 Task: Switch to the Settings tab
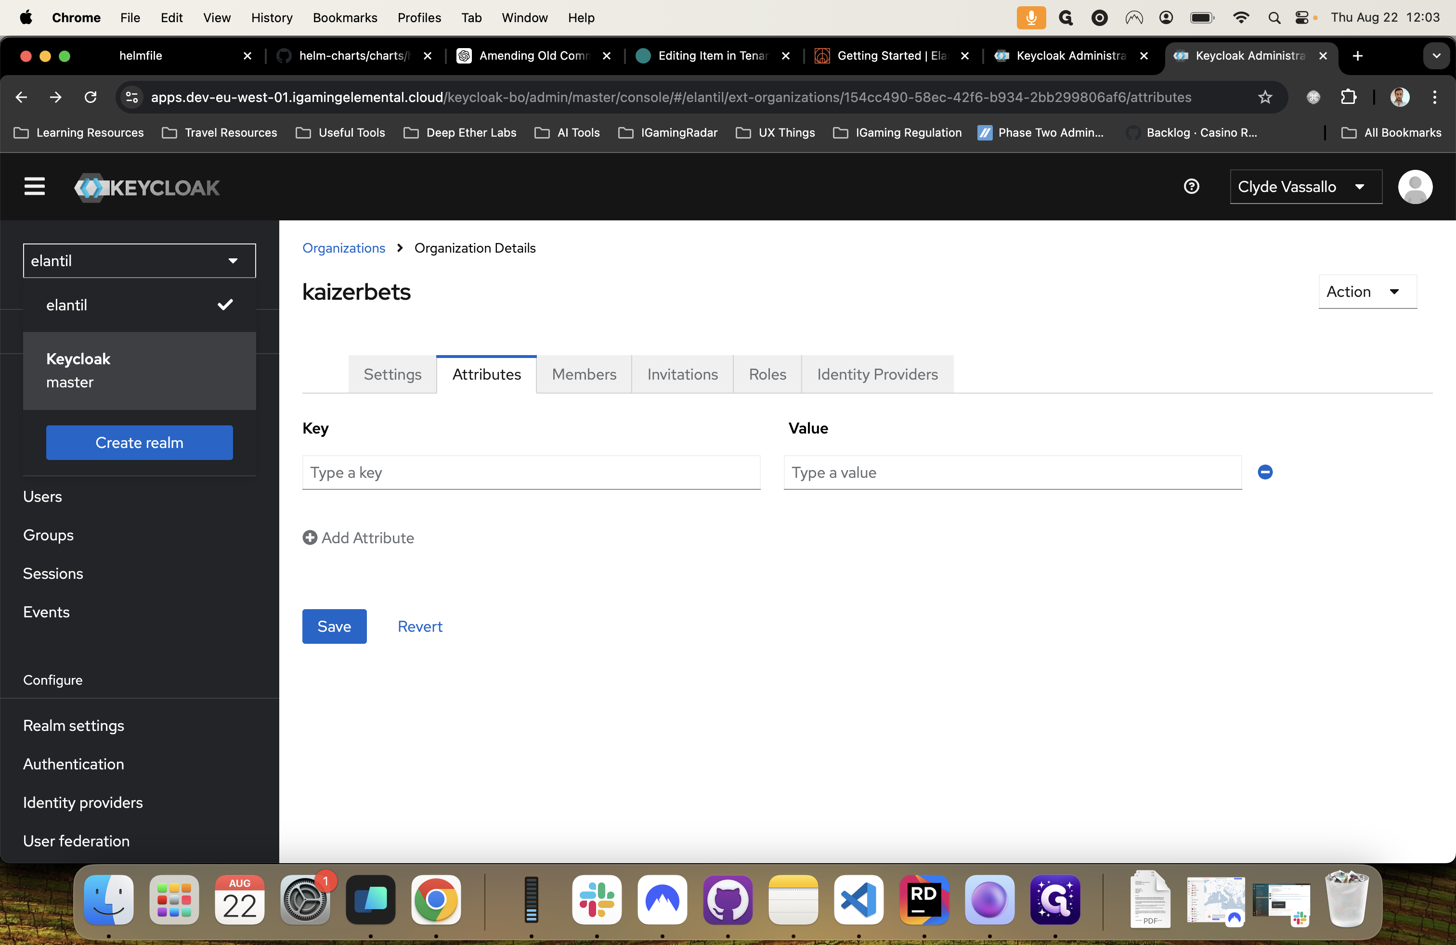pyautogui.click(x=392, y=374)
